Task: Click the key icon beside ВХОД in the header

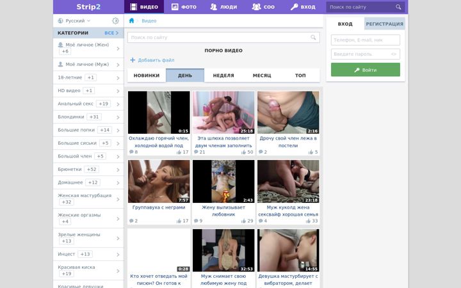Action: (x=294, y=7)
